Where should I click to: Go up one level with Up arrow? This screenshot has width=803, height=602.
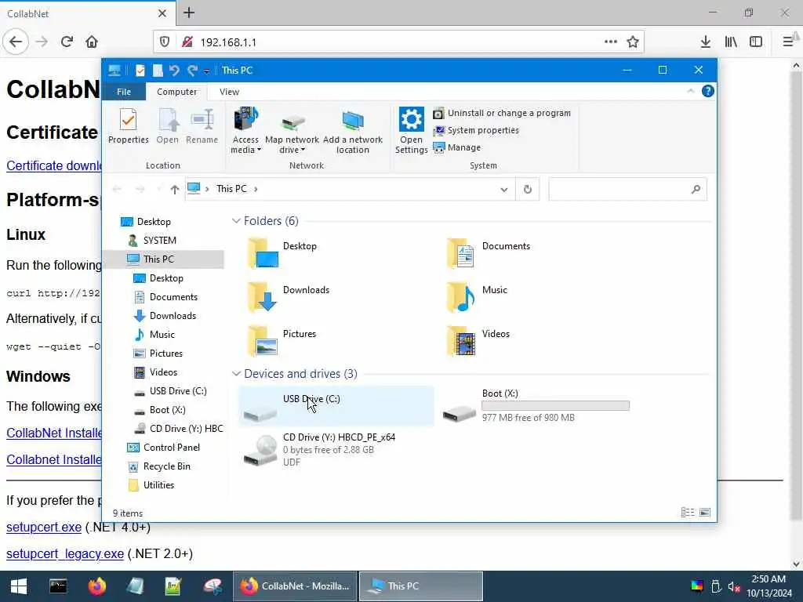pyautogui.click(x=175, y=190)
